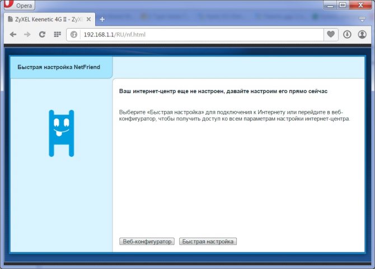Go back with the browser back arrow
Image resolution: width=375 pixels, height=269 pixels.
13,35
